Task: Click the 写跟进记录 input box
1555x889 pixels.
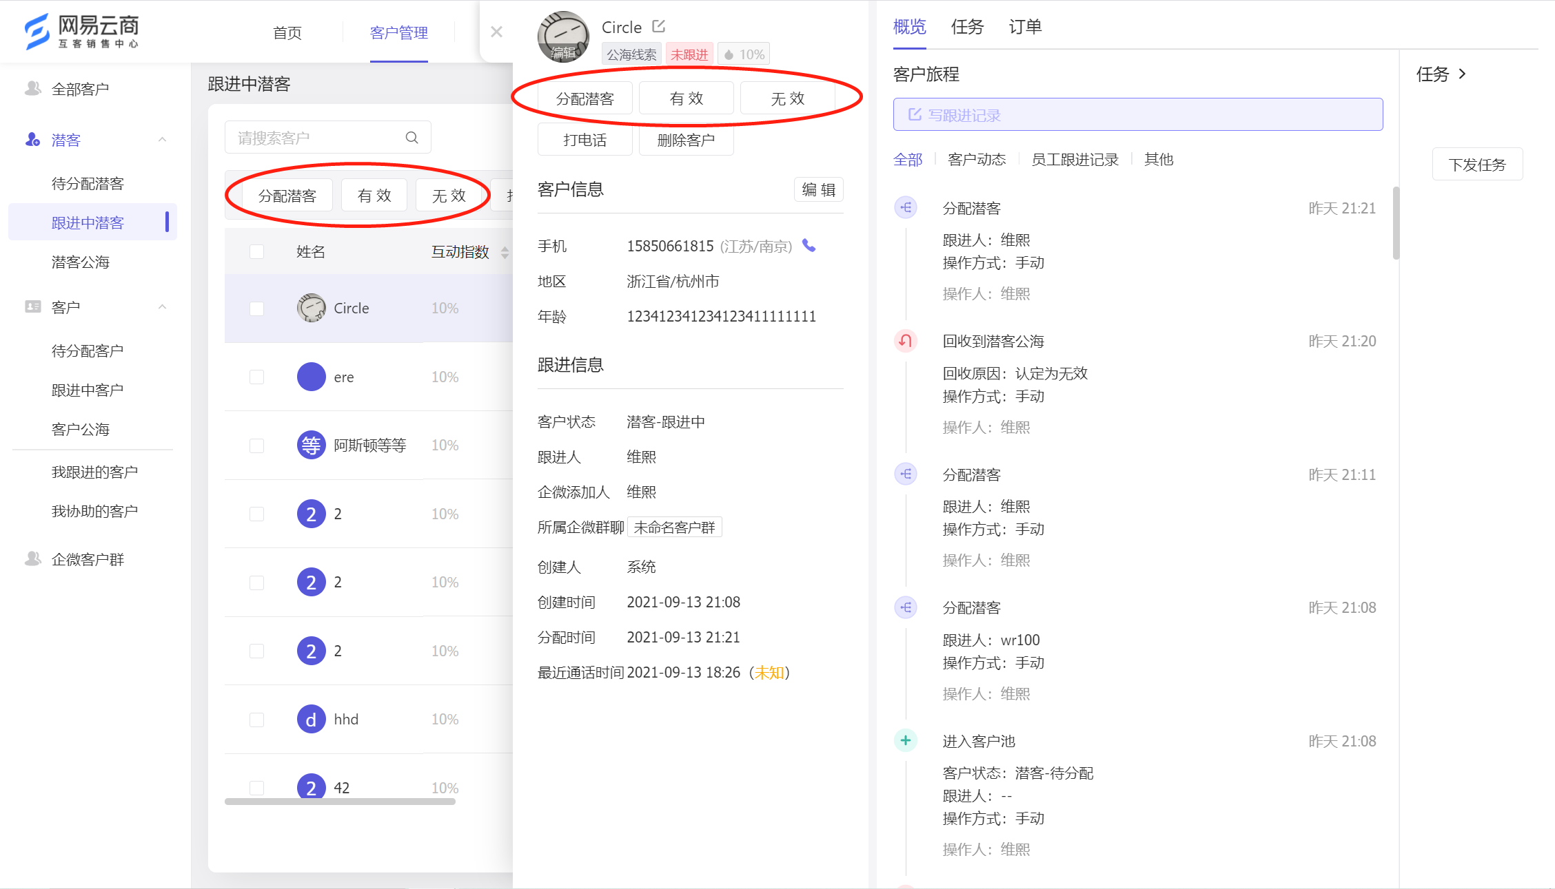Action: coord(1138,114)
